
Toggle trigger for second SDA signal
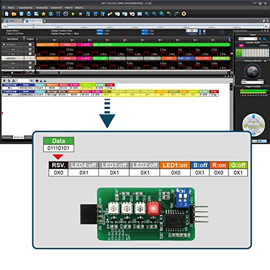[x=30, y=63]
